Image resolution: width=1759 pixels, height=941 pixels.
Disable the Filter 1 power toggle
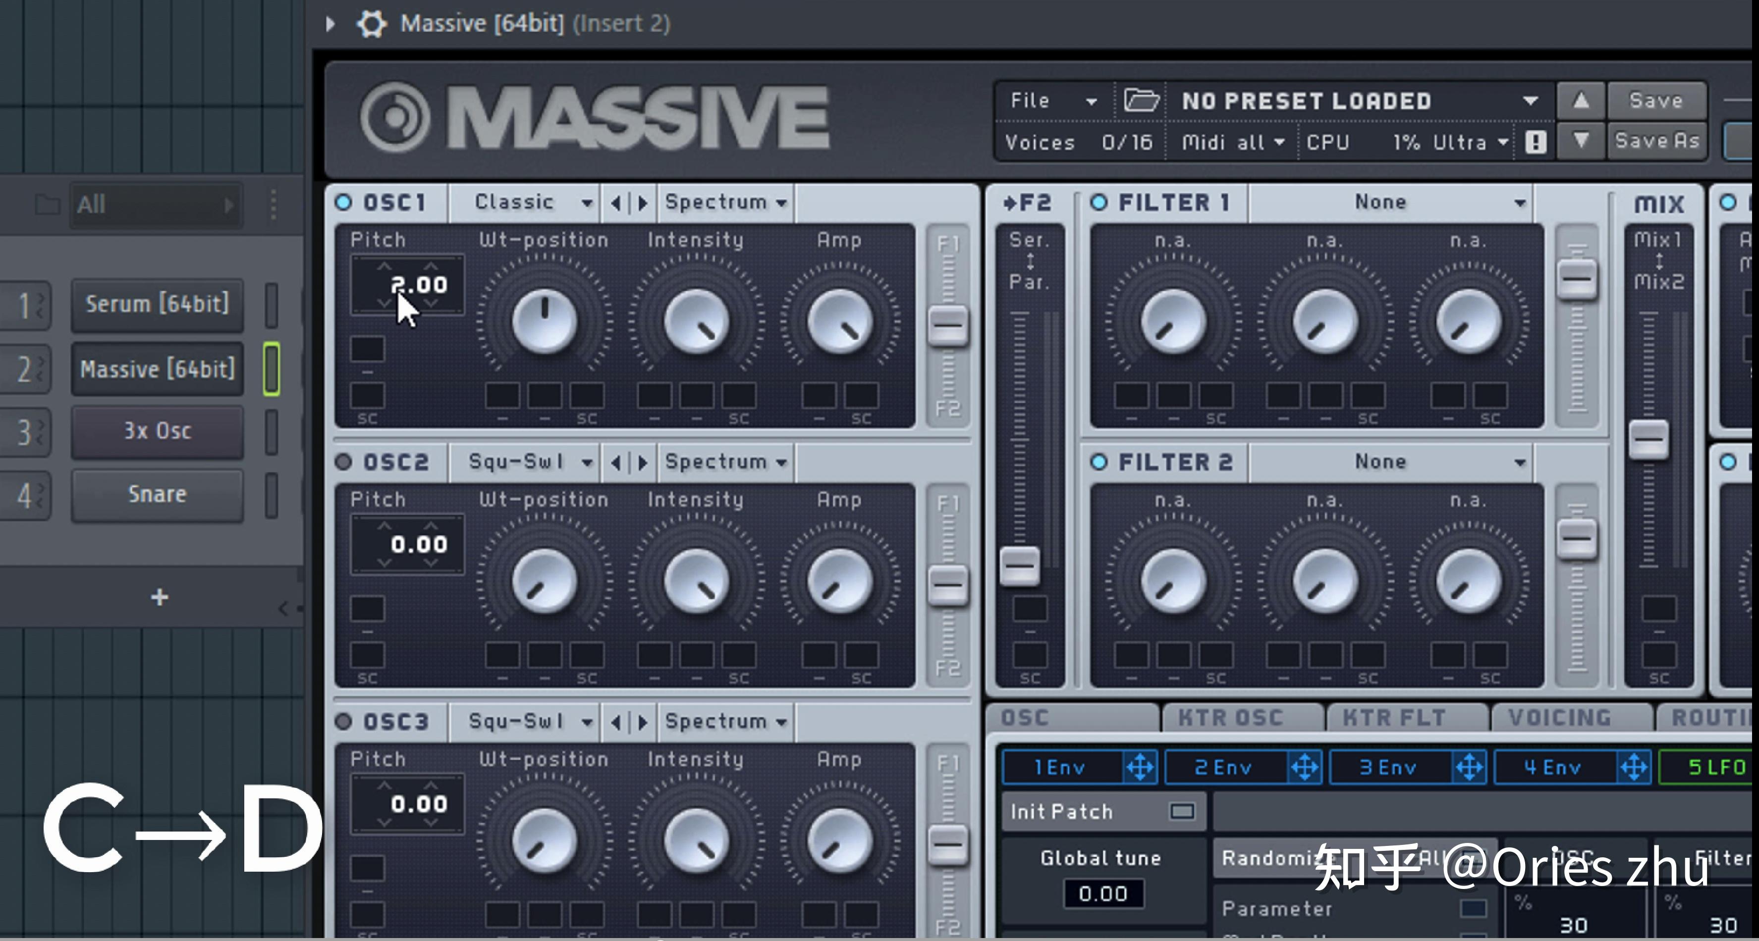1099,203
